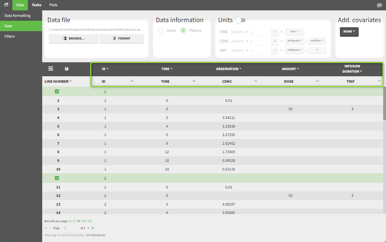This screenshot has width=386, height=242.
Task: Select the Plasma radio button
Action: click(x=183, y=30)
